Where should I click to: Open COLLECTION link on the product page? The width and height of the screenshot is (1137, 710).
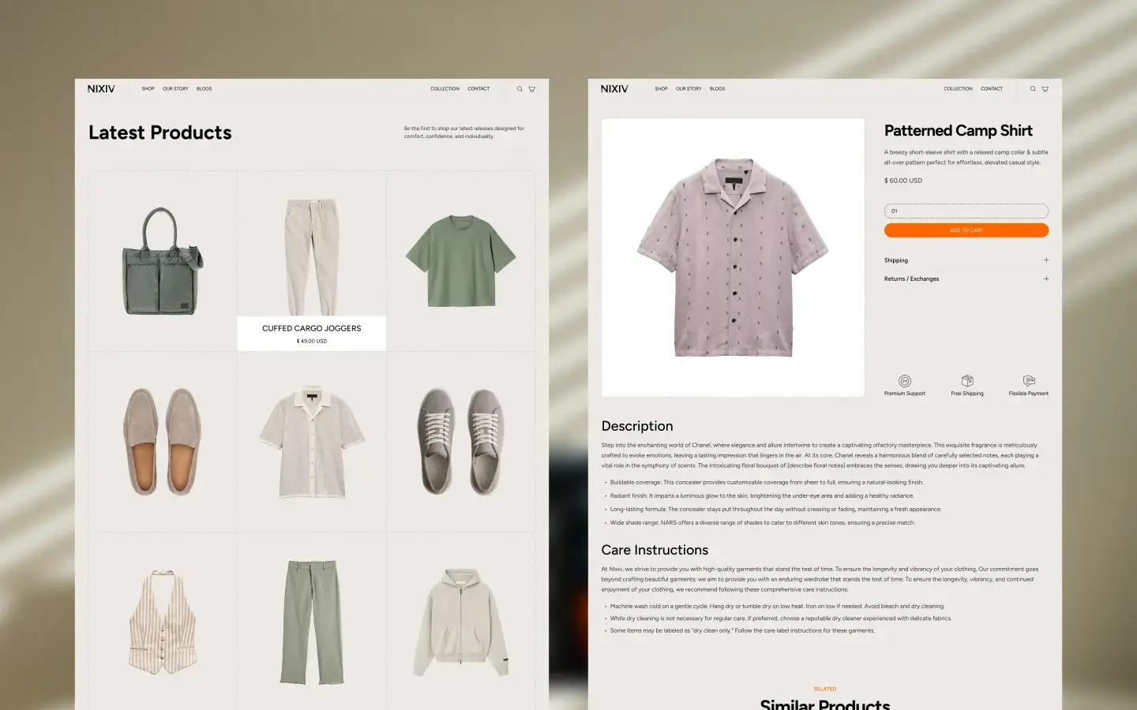pyautogui.click(x=958, y=89)
